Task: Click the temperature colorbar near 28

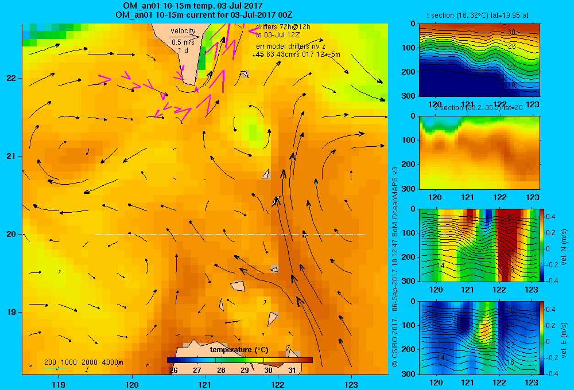Action: (221, 360)
